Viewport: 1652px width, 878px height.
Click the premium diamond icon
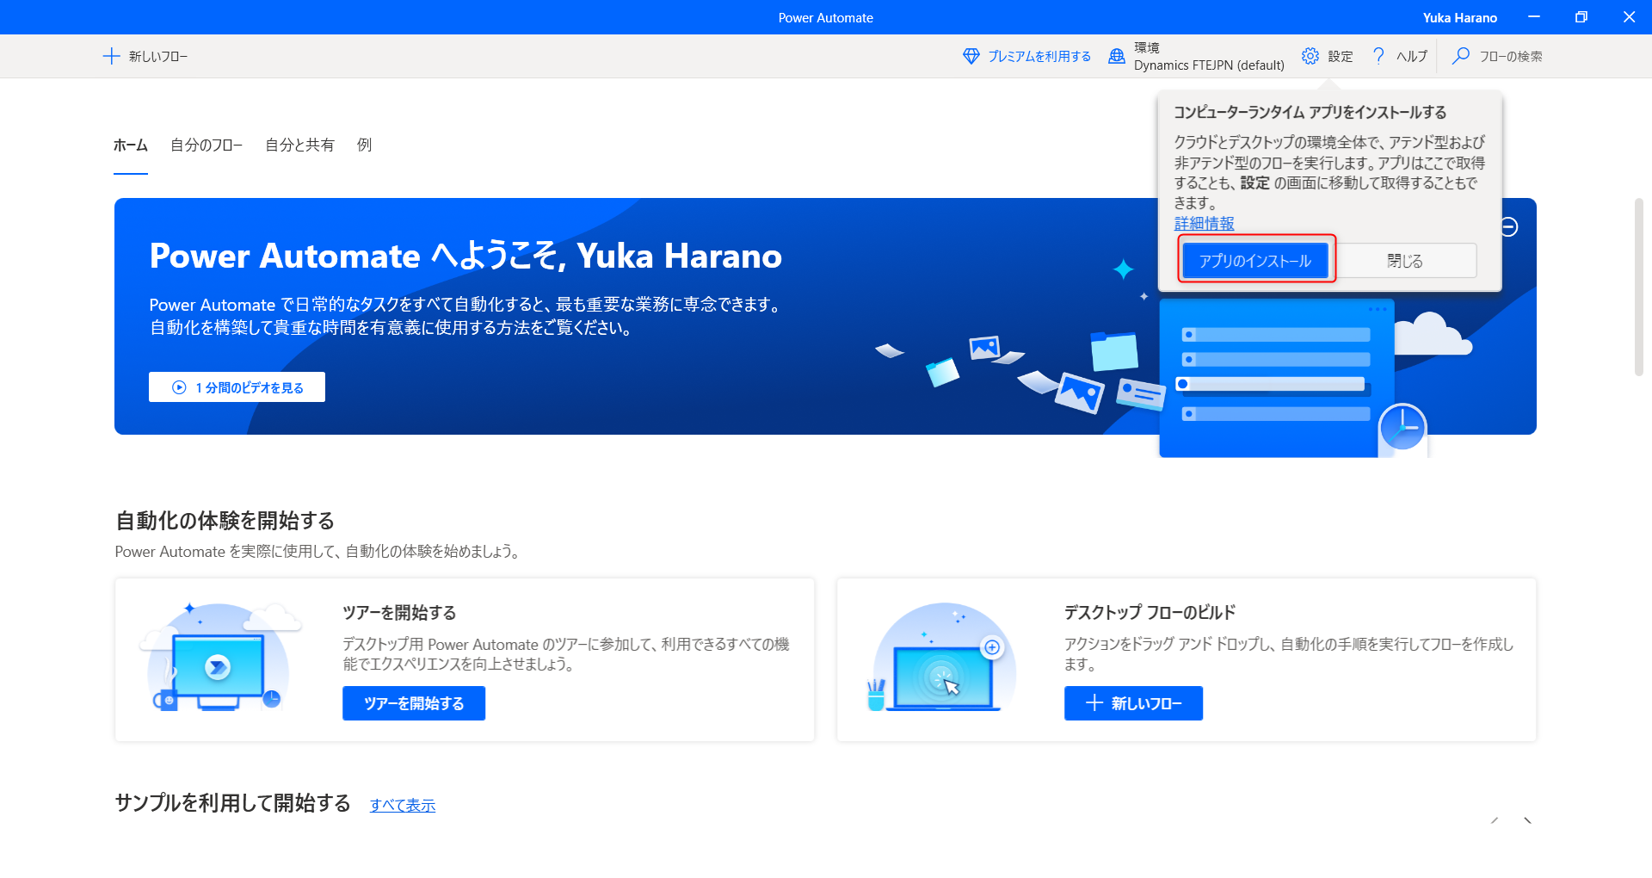pos(971,56)
